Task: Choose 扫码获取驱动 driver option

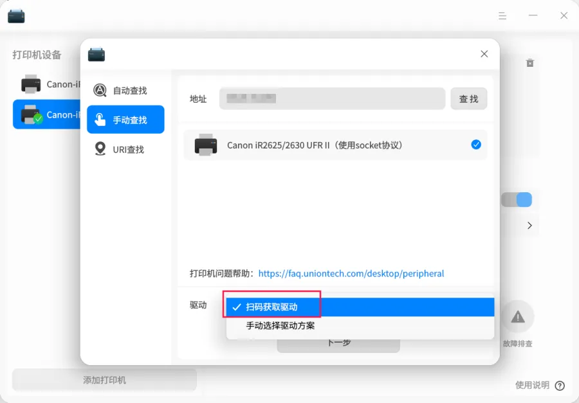Action: coord(360,307)
